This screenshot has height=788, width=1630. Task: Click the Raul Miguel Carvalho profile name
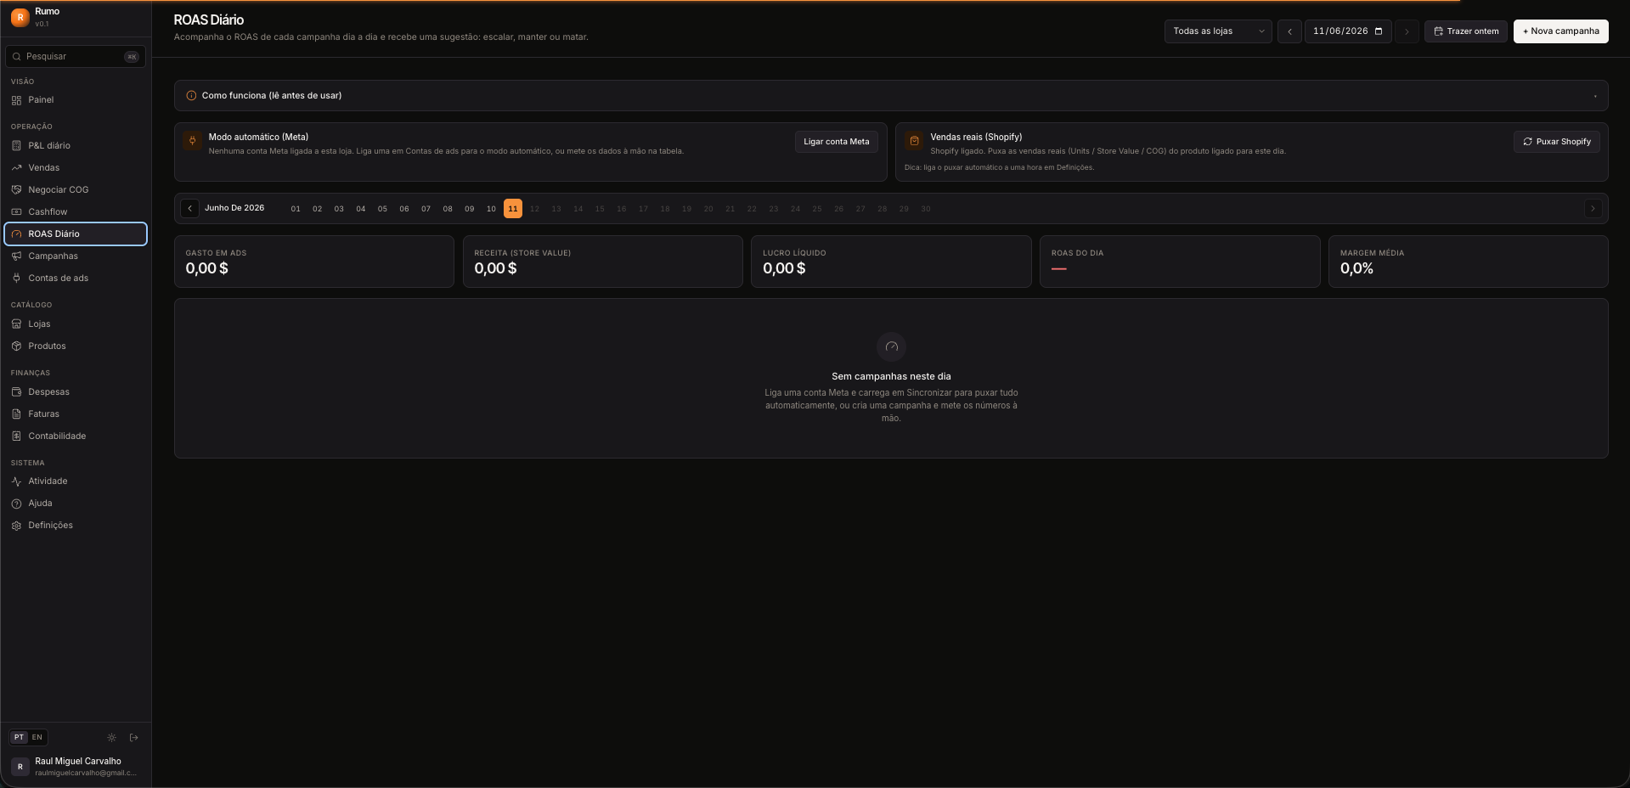(78, 762)
